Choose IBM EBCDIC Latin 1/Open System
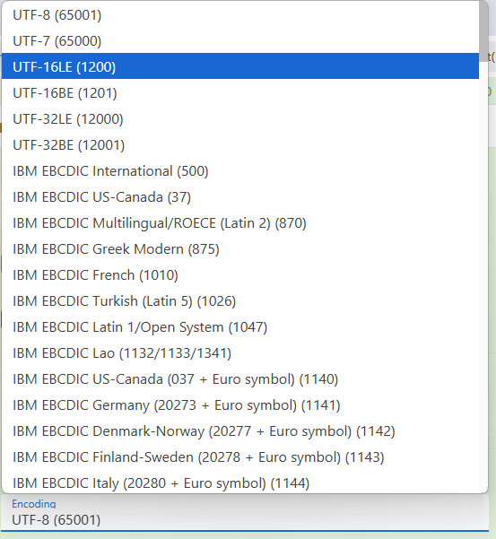Image resolution: width=496 pixels, height=539 pixels. pos(240,327)
